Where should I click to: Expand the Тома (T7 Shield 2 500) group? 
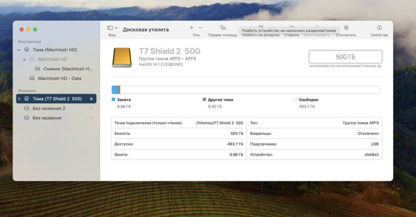pyautogui.click(x=19, y=99)
